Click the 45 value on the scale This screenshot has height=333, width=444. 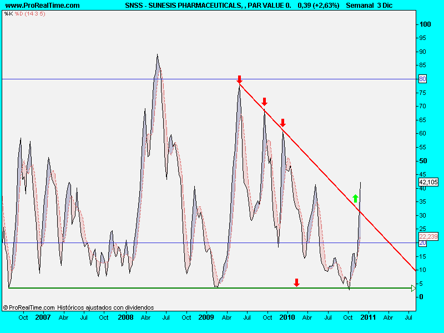coord(422,174)
